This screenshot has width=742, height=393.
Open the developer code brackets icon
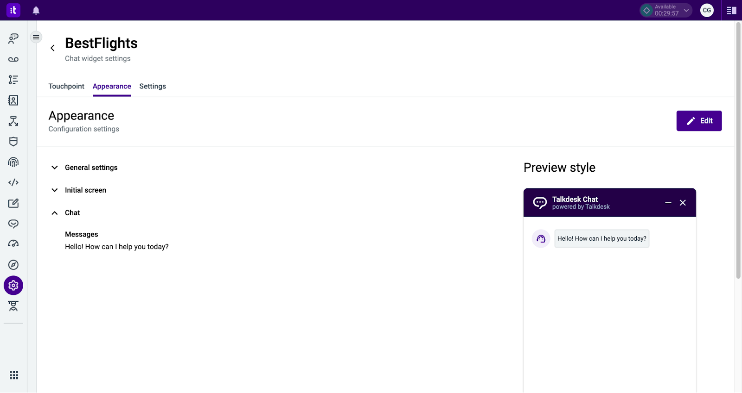[13, 182]
